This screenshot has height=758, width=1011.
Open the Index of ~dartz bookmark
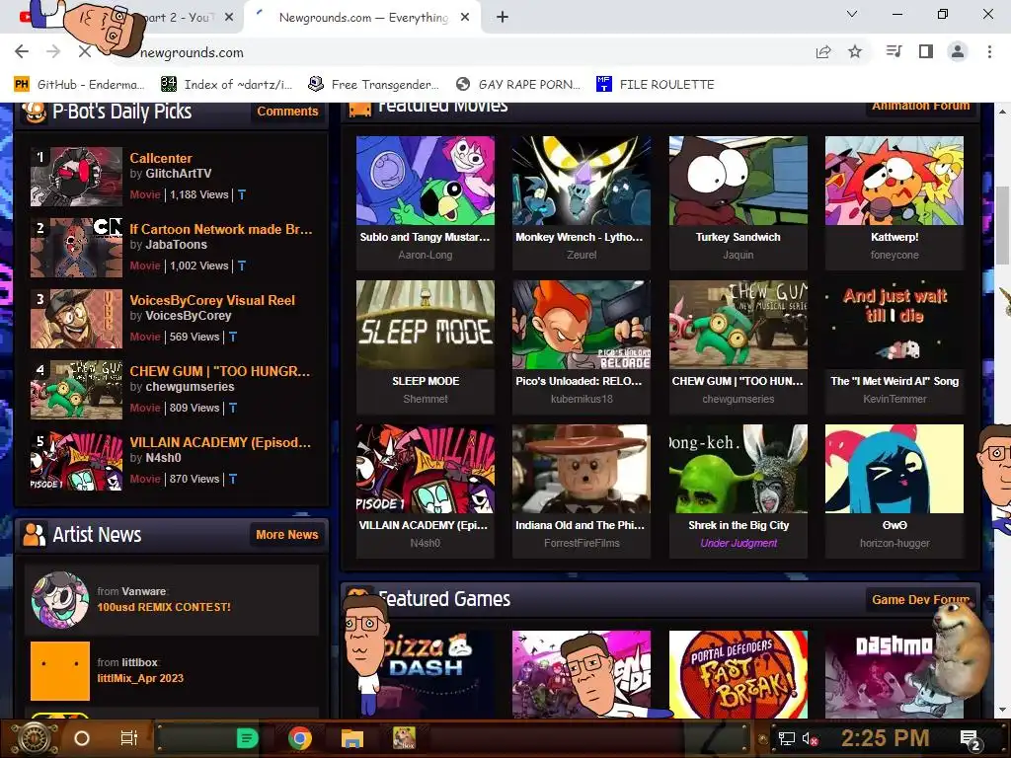pos(226,85)
